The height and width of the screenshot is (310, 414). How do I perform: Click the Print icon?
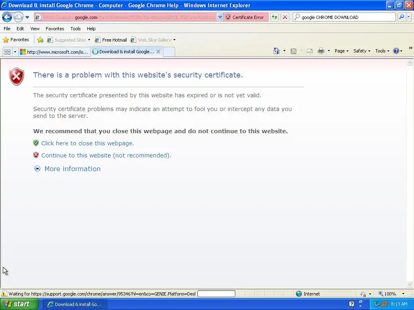pyautogui.click(x=321, y=51)
